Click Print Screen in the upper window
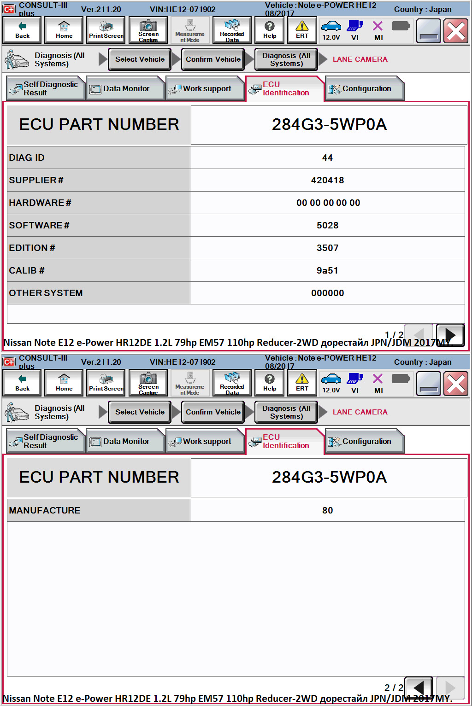The width and height of the screenshot is (472, 706). point(106,30)
